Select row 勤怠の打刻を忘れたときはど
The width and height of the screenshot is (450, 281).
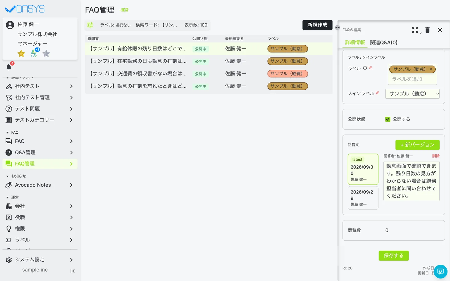[x=209, y=86]
